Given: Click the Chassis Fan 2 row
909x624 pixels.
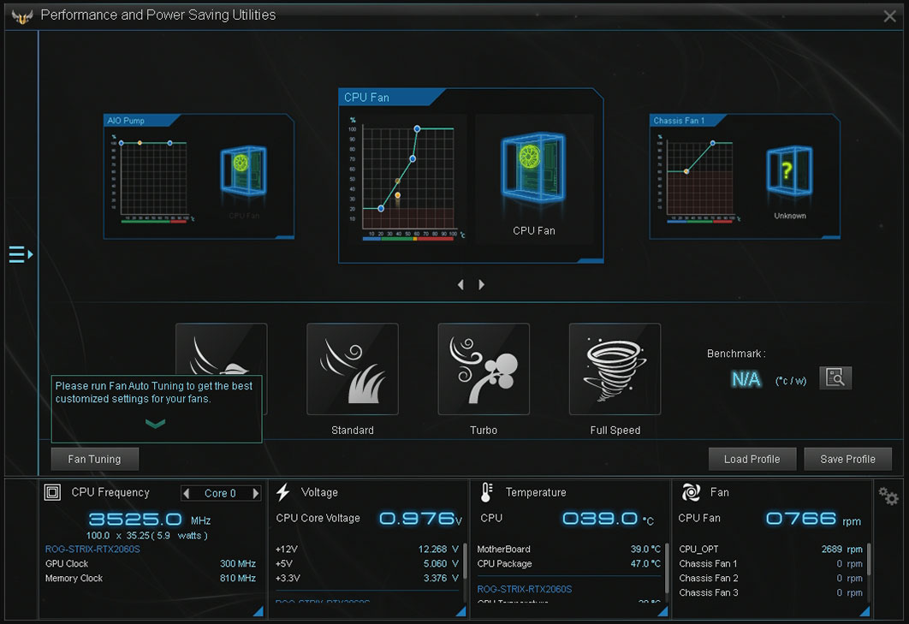Looking at the screenshot, I should pos(770,578).
